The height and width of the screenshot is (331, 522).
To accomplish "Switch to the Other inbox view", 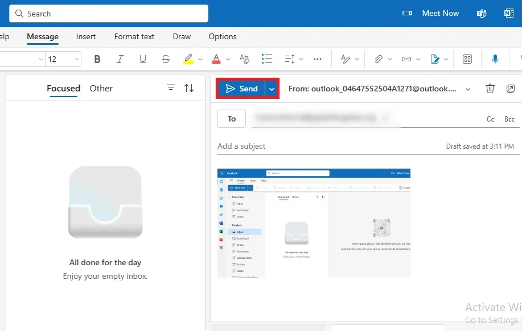I will pos(101,88).
